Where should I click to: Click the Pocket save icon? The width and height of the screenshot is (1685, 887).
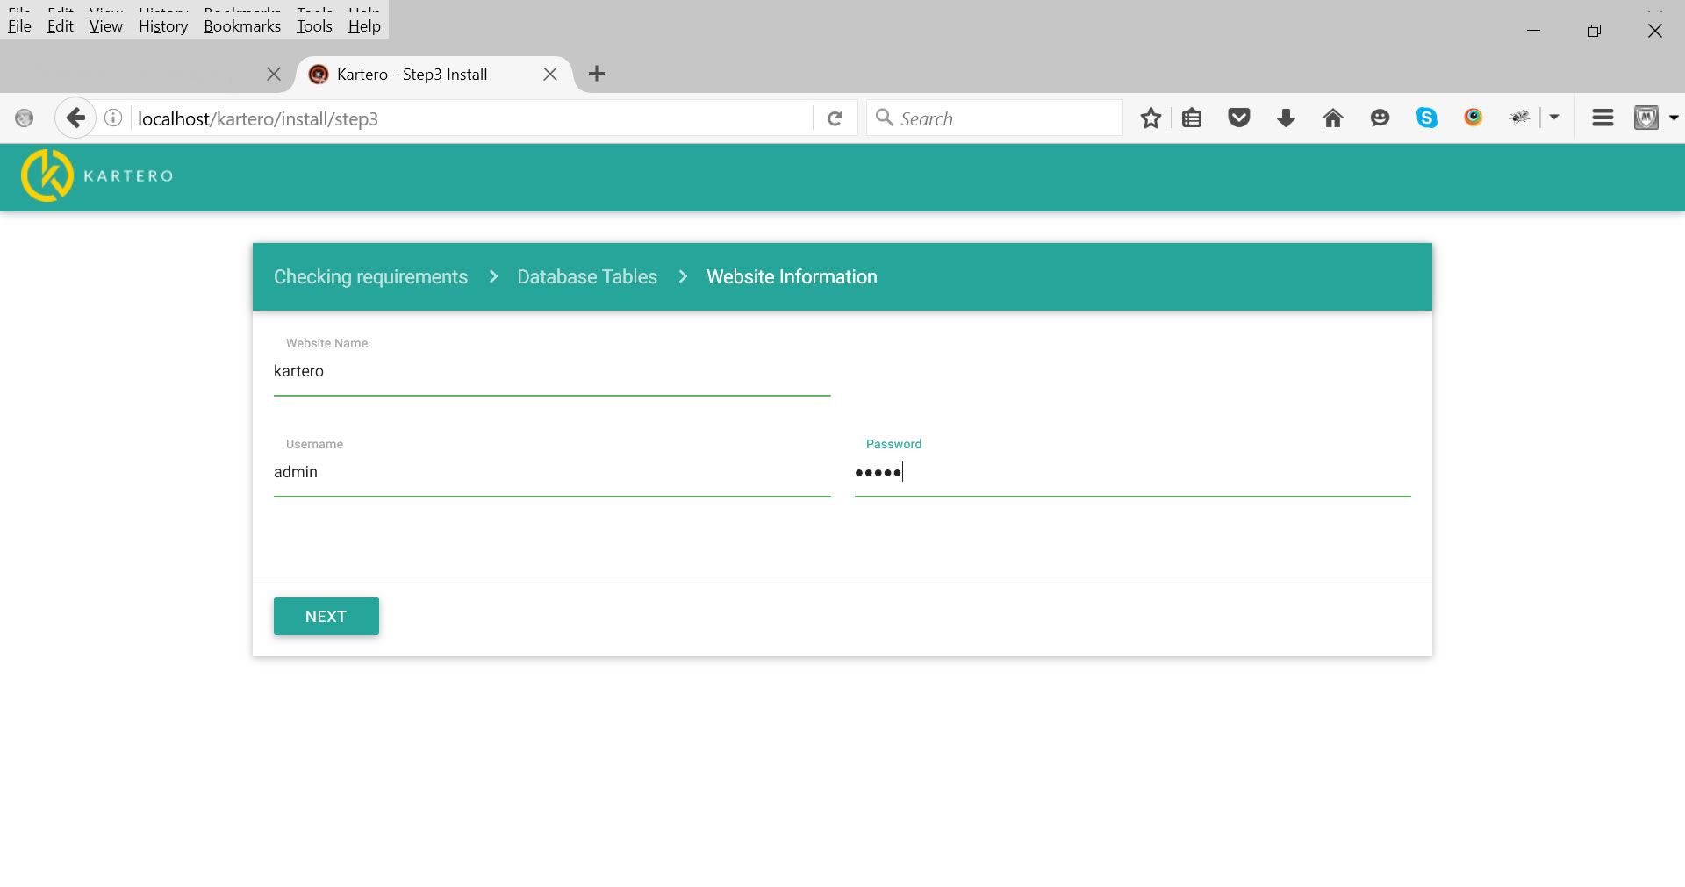1238,118
